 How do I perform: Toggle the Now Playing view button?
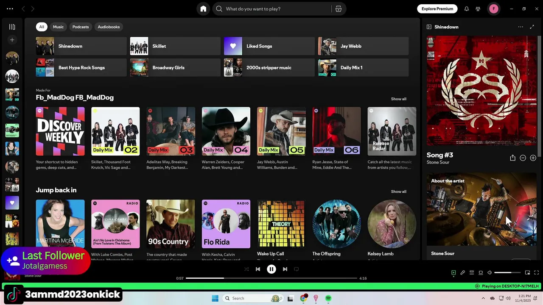click(x=453, y=273)
